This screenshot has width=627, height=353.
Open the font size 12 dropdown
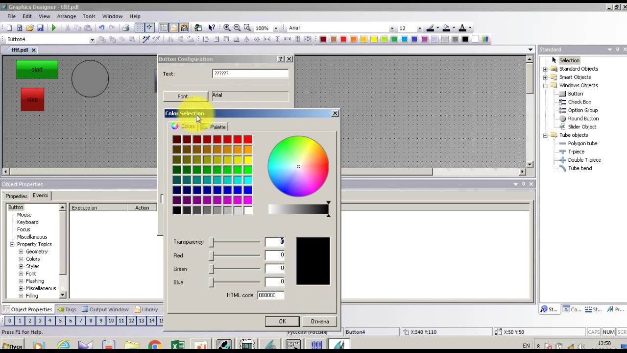(x=419, y=28)
